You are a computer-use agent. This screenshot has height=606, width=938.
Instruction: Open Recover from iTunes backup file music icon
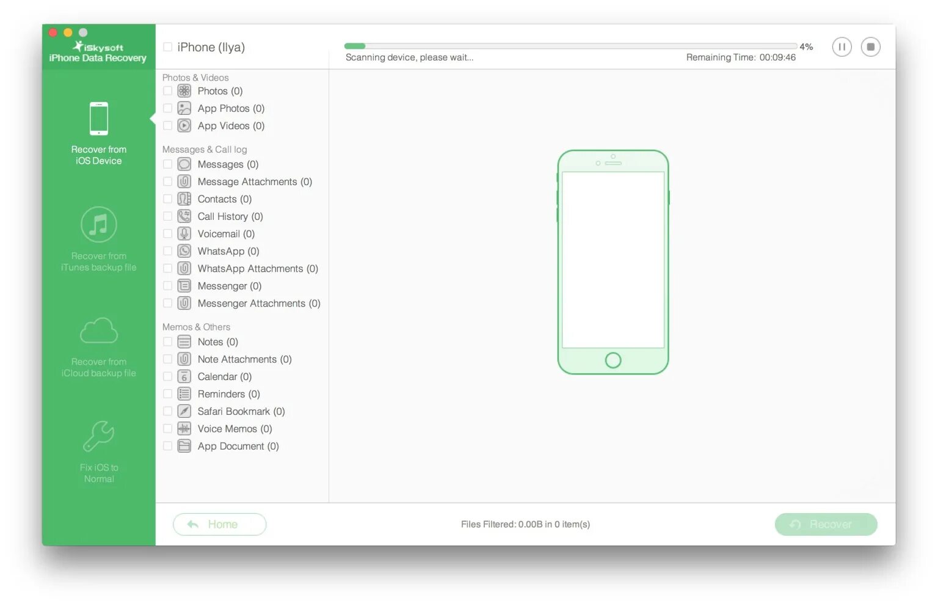pos(99,225)
